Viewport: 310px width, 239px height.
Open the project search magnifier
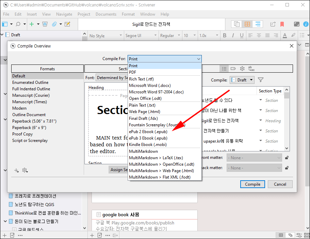pyautogui.click(x=18, y=24)
